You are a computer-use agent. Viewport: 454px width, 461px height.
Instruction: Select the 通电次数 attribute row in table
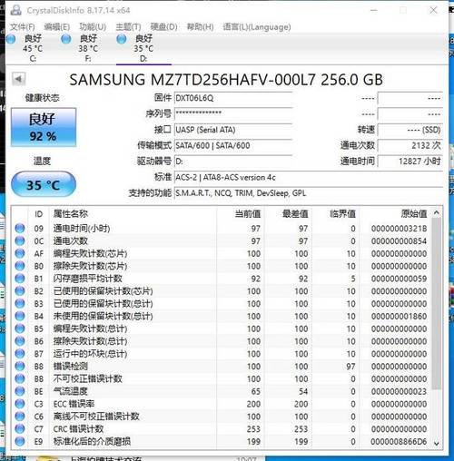(x=222, y=240)
